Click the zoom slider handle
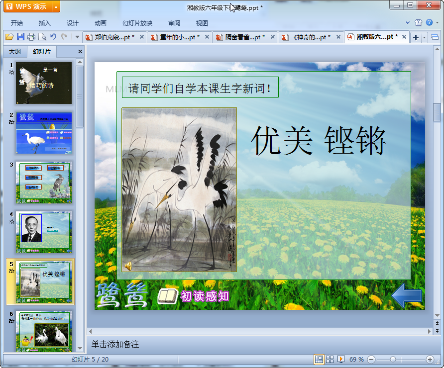 393,360
